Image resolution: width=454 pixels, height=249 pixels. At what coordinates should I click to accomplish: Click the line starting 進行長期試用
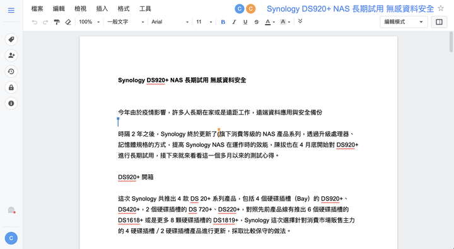(x=199, y=156)
